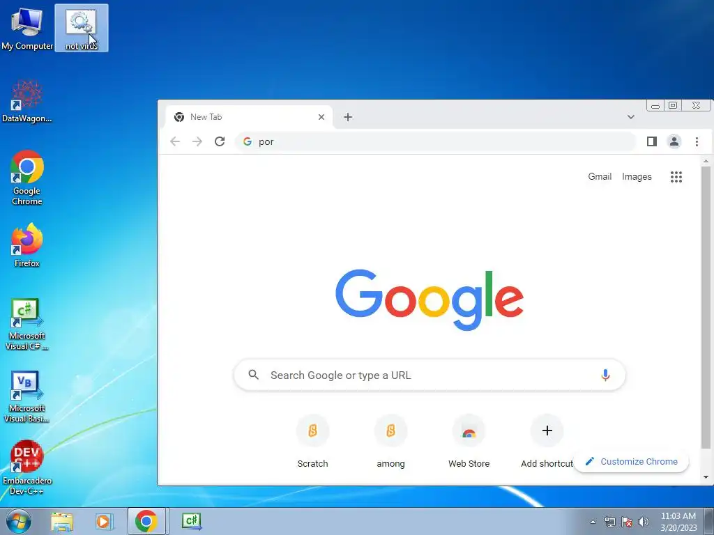Select the Microsoft Visual C# desktop shortcut

point(27,325)
